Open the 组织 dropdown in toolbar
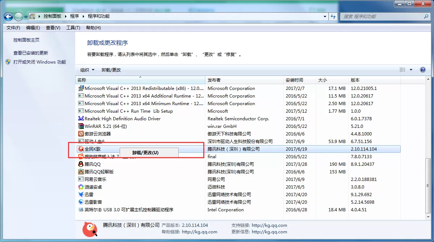The width and height of the screenshot is (434, 242). coord(87,70)
